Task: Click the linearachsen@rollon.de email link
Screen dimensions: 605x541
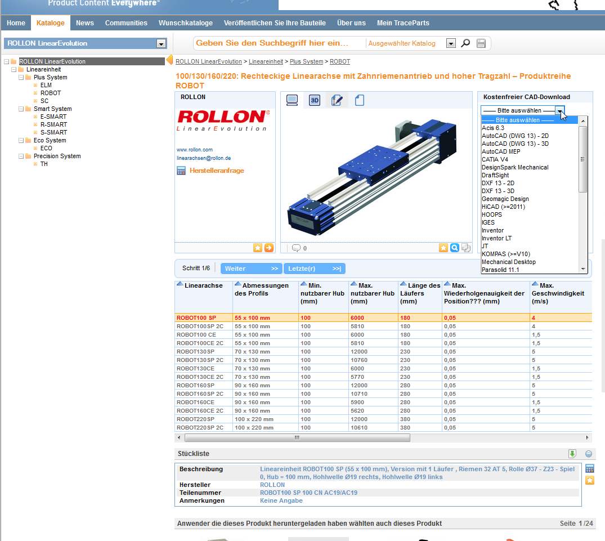Action: tap(204, 158)
